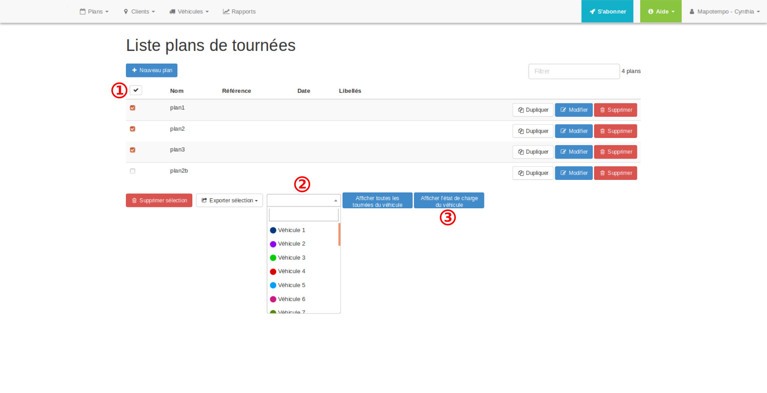Go to the Rapports menu item

pyautogui.click(x=239, y=11)
